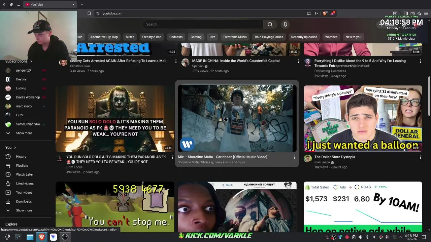The height and width of the screenshot is (242, 431).
Task: Select the Watched chip
Action: pyautogui.click(x=331, y=37)
